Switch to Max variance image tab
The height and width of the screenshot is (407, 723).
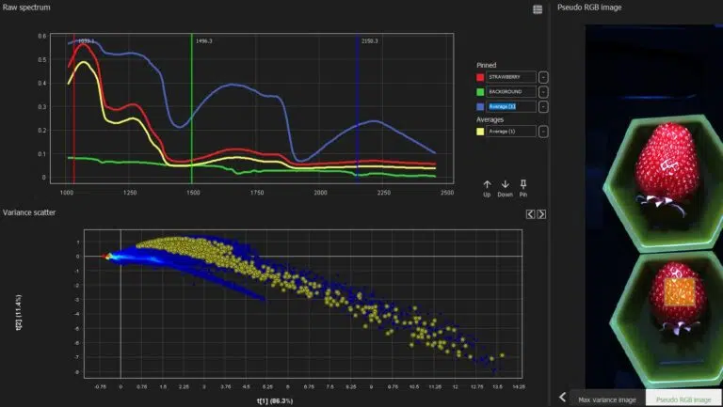[607, 399]
